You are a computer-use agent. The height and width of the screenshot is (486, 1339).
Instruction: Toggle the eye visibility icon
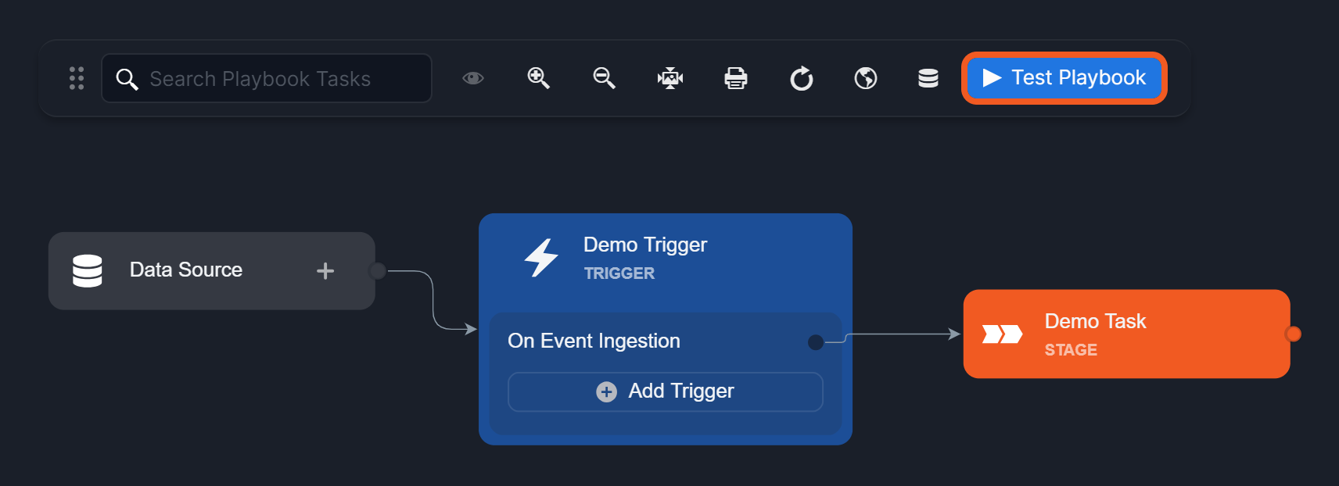[473, 78]
